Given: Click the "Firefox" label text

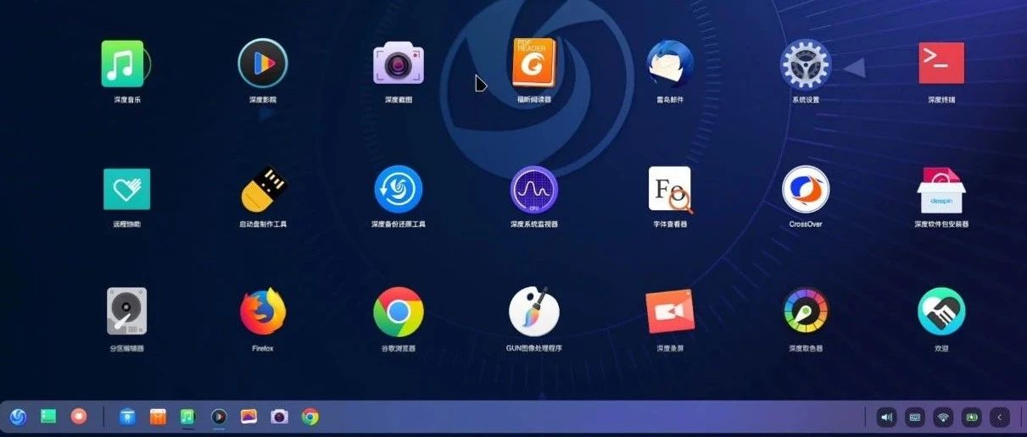Looking at the screenshot, I should [263, 348].
